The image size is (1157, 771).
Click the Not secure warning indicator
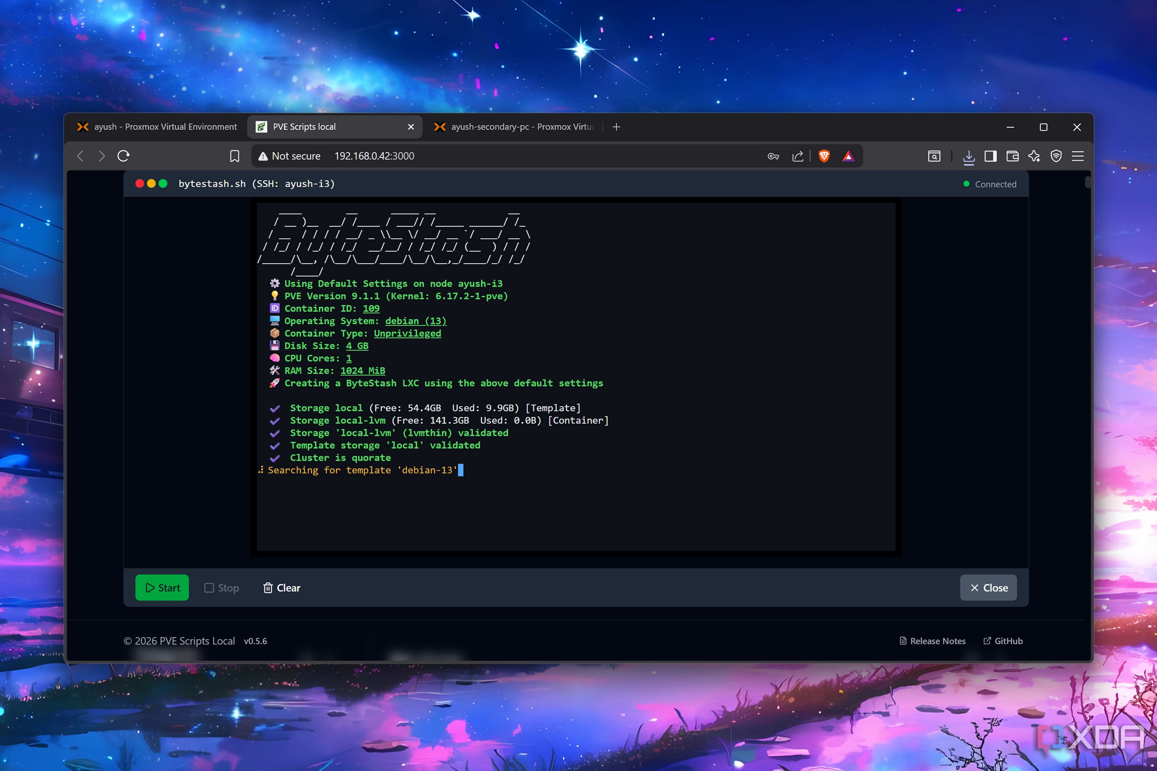click(289, 156)
